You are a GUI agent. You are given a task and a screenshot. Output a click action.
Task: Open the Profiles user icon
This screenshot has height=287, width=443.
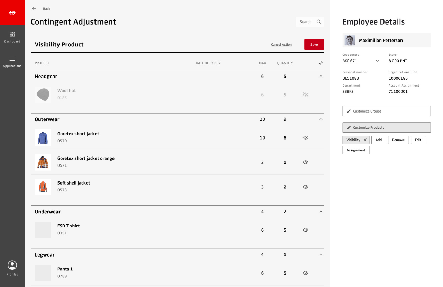point(12,266)
